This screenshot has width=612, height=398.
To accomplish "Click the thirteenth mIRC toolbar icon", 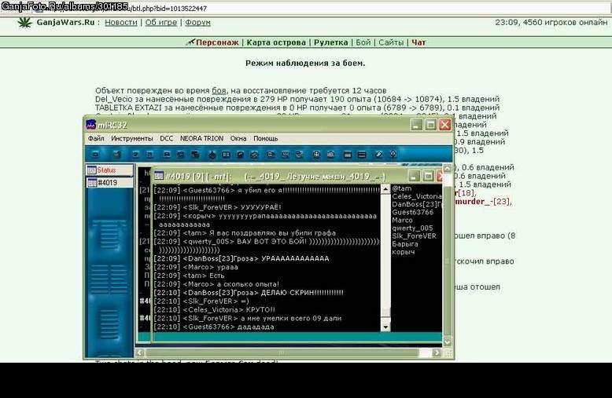I will click(x=285, y=155).
